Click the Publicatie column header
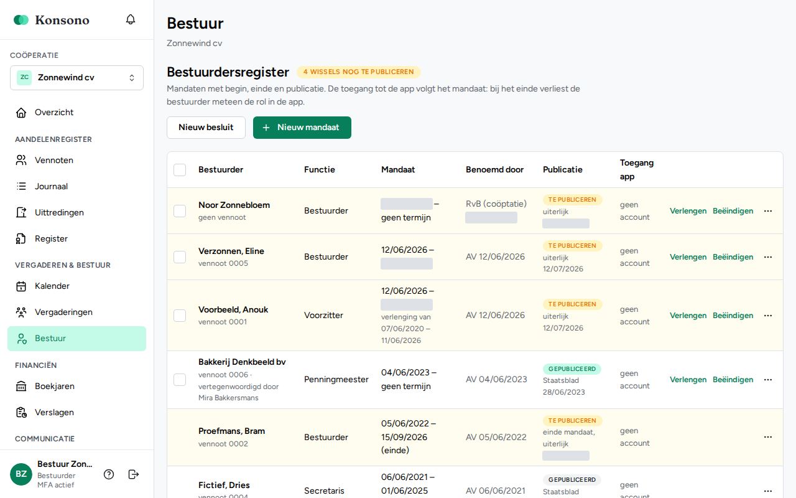This screenshot has width=796, height=498. tap(563, 170)
